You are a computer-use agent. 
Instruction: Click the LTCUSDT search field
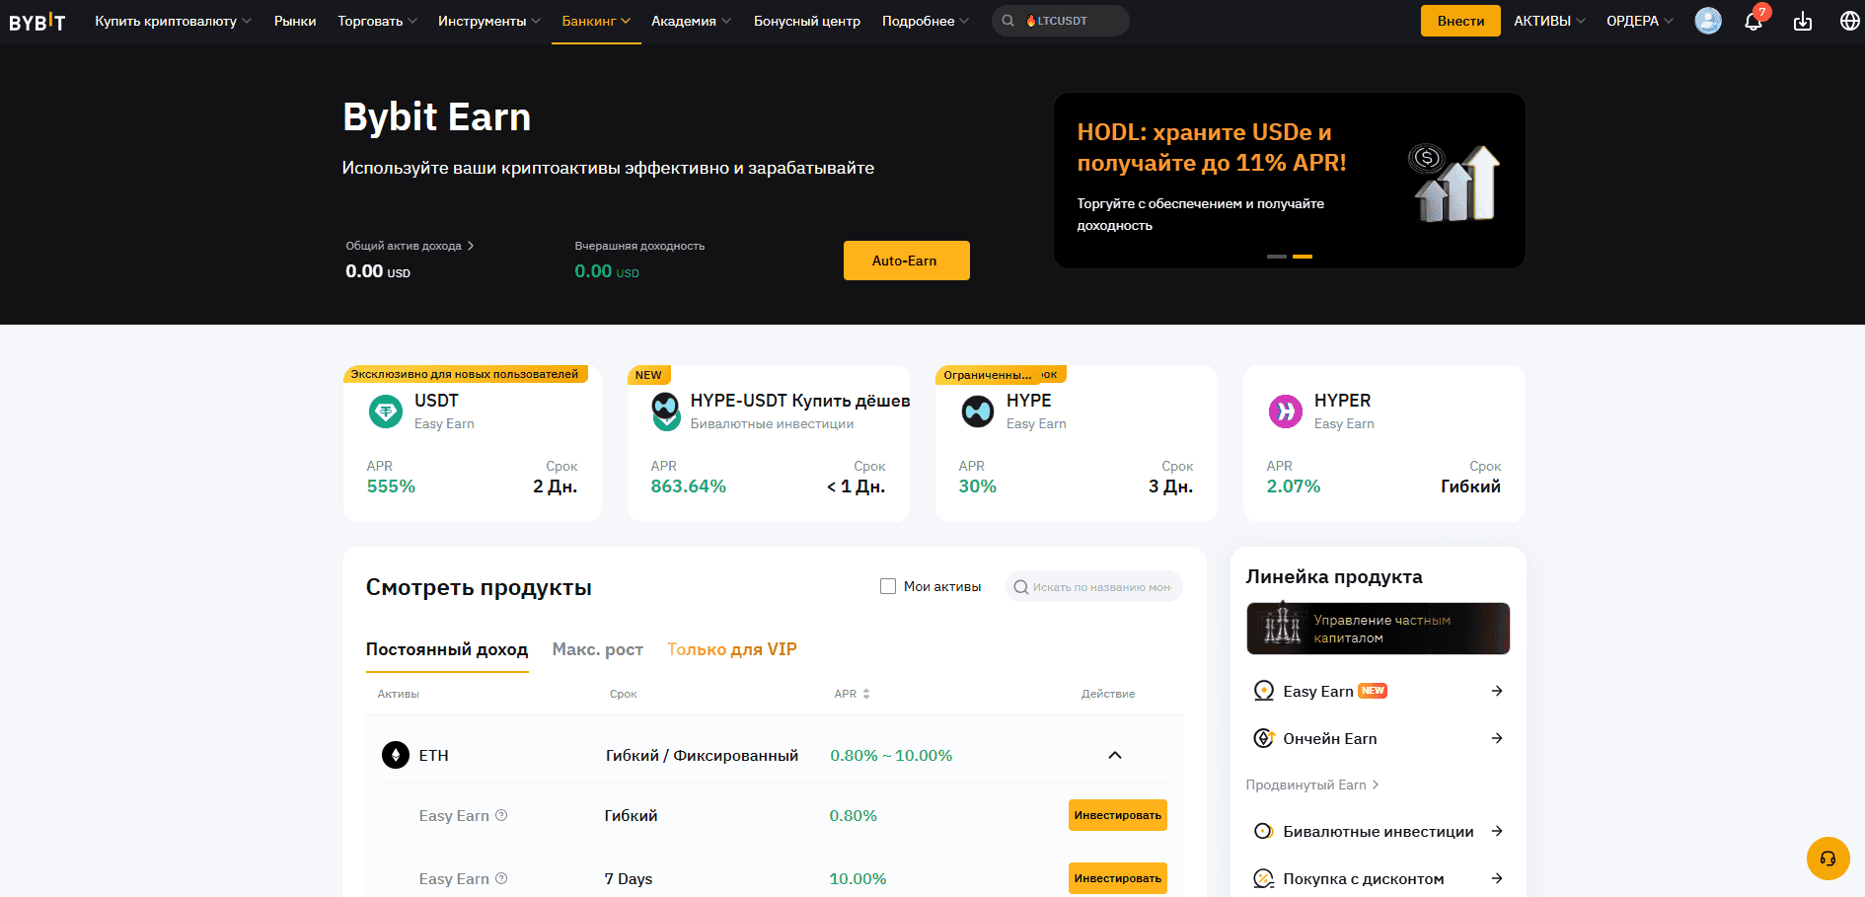(1061, 21)
